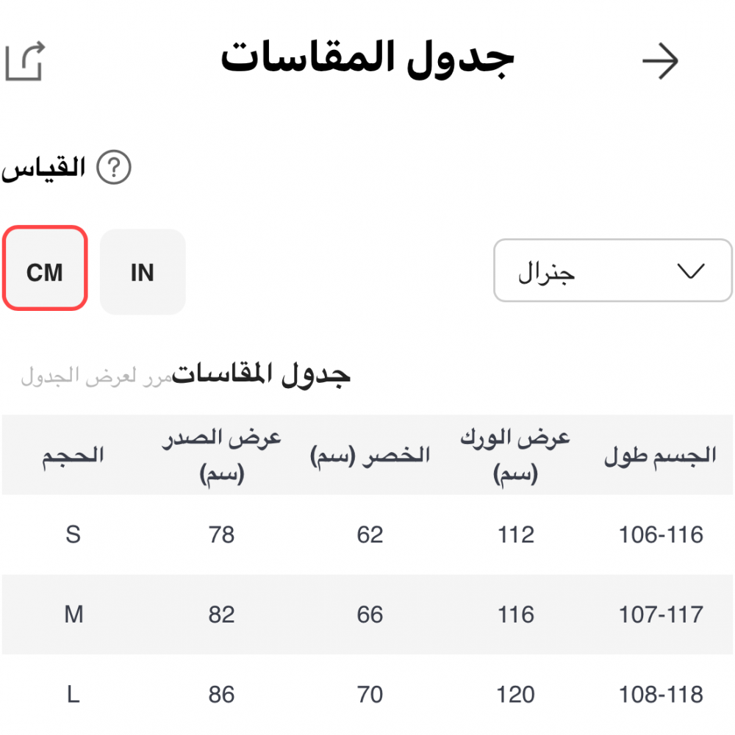Select the L size row label
Image resolution: width=735 pixels, height=735 pixels.
(73, 694)
